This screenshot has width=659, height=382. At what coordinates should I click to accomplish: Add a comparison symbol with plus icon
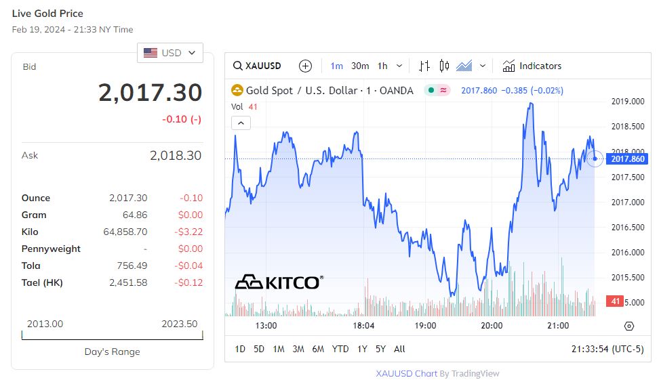306,66
